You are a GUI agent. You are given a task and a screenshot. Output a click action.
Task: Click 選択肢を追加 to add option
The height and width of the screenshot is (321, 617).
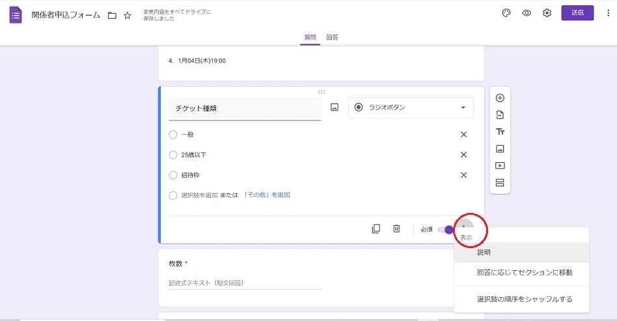199,195
